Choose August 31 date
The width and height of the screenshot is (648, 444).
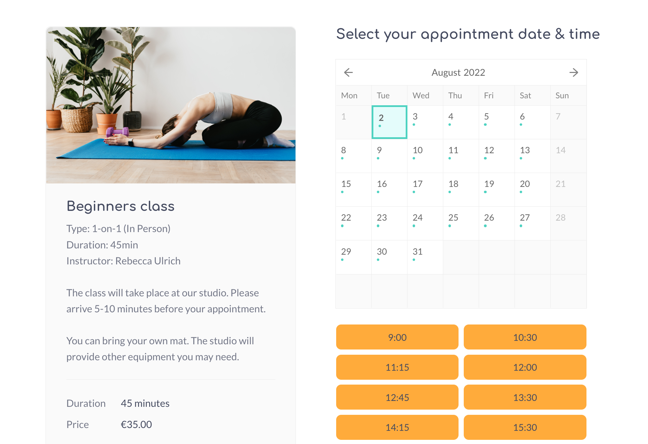pyautogui.click(x=425, y=257)
